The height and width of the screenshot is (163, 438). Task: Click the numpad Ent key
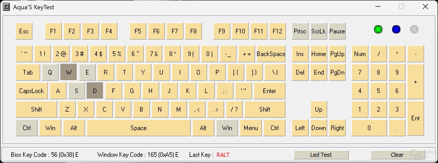tap(416, 118)
